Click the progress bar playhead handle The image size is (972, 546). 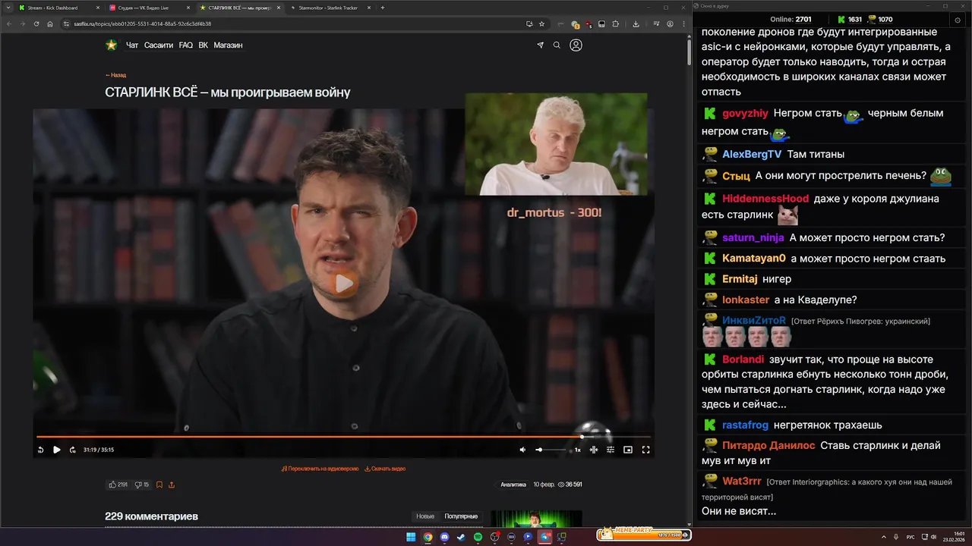point(582,436)
